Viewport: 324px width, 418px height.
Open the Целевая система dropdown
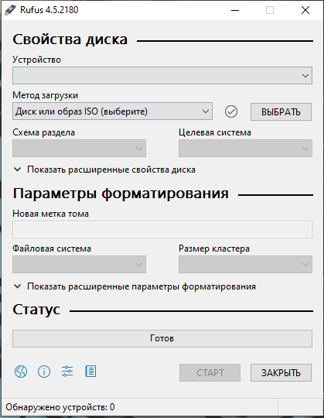tap(245, 148)
